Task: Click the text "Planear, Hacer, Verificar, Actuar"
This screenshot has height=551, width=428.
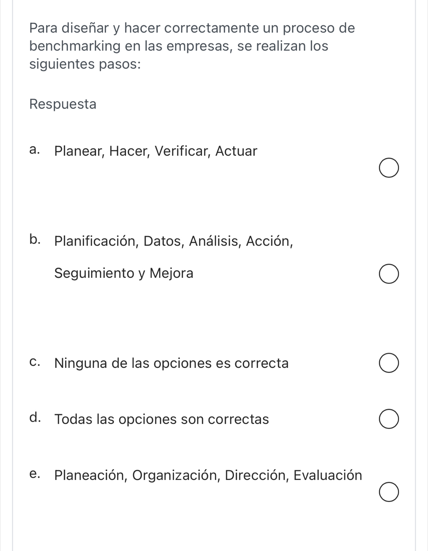Action: [155, 151]
